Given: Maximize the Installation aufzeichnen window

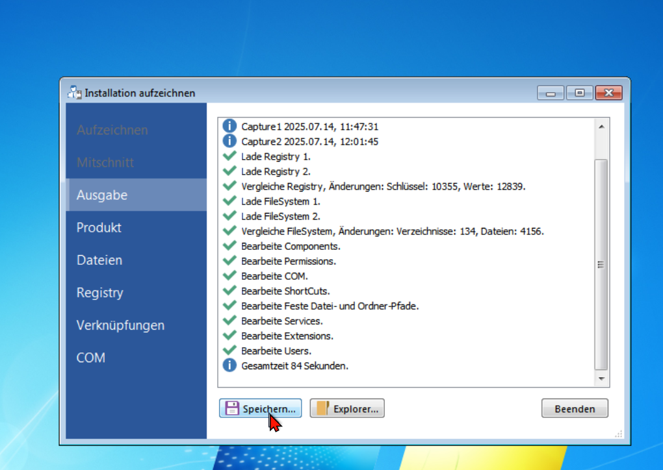Looking at the screenshot, I should pos(579,93).
